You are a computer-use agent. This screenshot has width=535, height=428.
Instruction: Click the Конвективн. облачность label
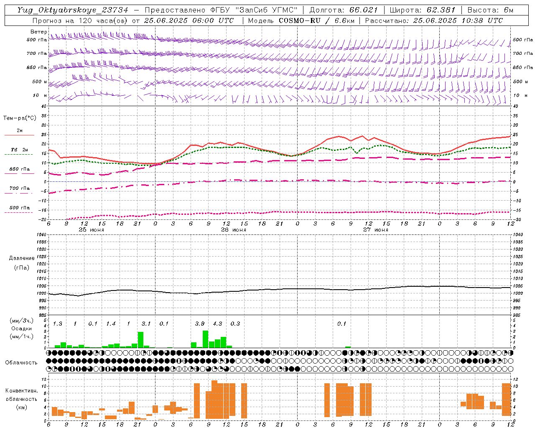(x=22, y=395)
